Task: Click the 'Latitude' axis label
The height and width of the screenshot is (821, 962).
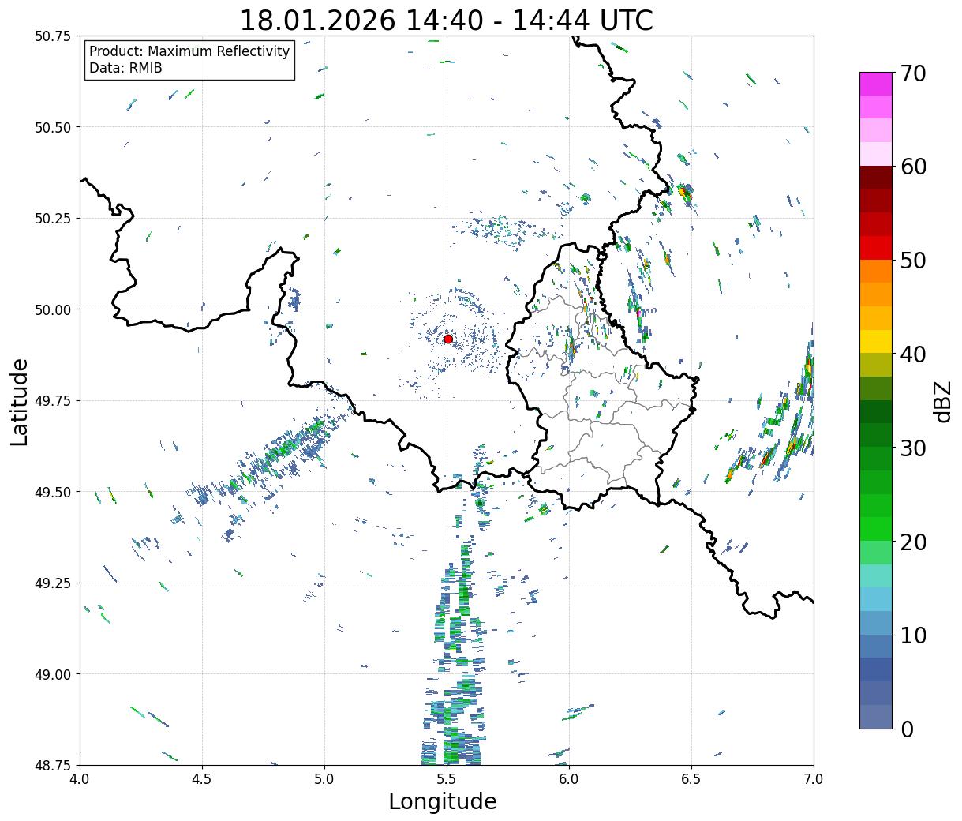Action: (x=20, y=401)
